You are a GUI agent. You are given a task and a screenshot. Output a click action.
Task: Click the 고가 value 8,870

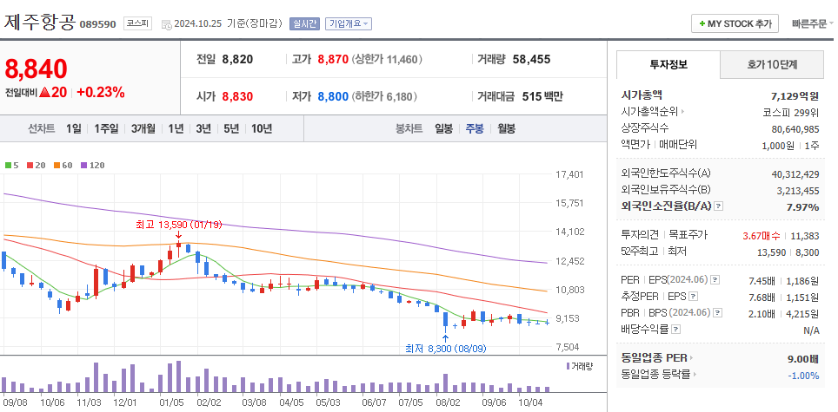[333, 59]
